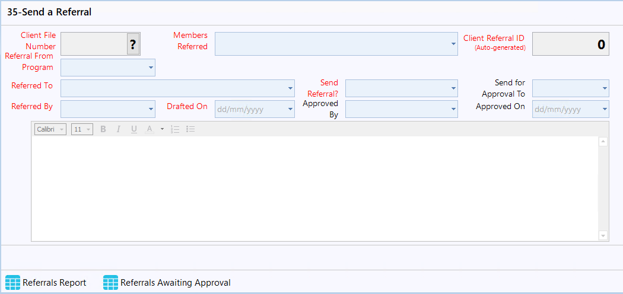Open the Referrals Awaiting Approval link
Screen dimensions: 623x294
pos(175,283)
